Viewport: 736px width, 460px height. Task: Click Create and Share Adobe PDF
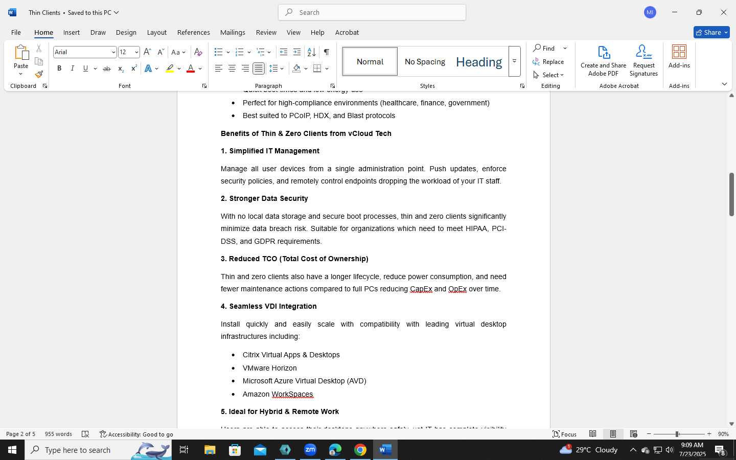tap(604, 61)
